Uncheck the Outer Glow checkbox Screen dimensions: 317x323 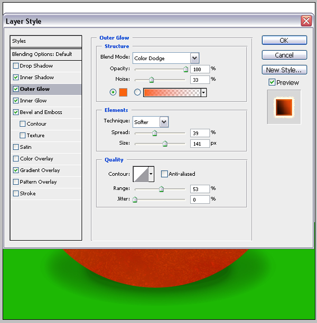(16, 89)
